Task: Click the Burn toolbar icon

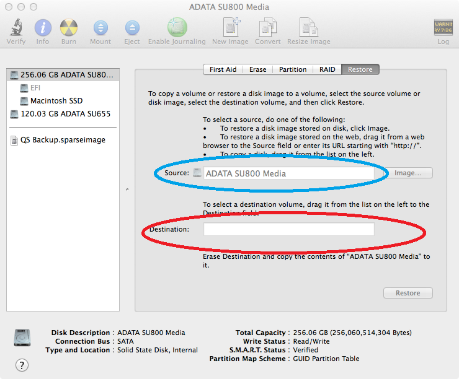Action: tap(69, 28)
